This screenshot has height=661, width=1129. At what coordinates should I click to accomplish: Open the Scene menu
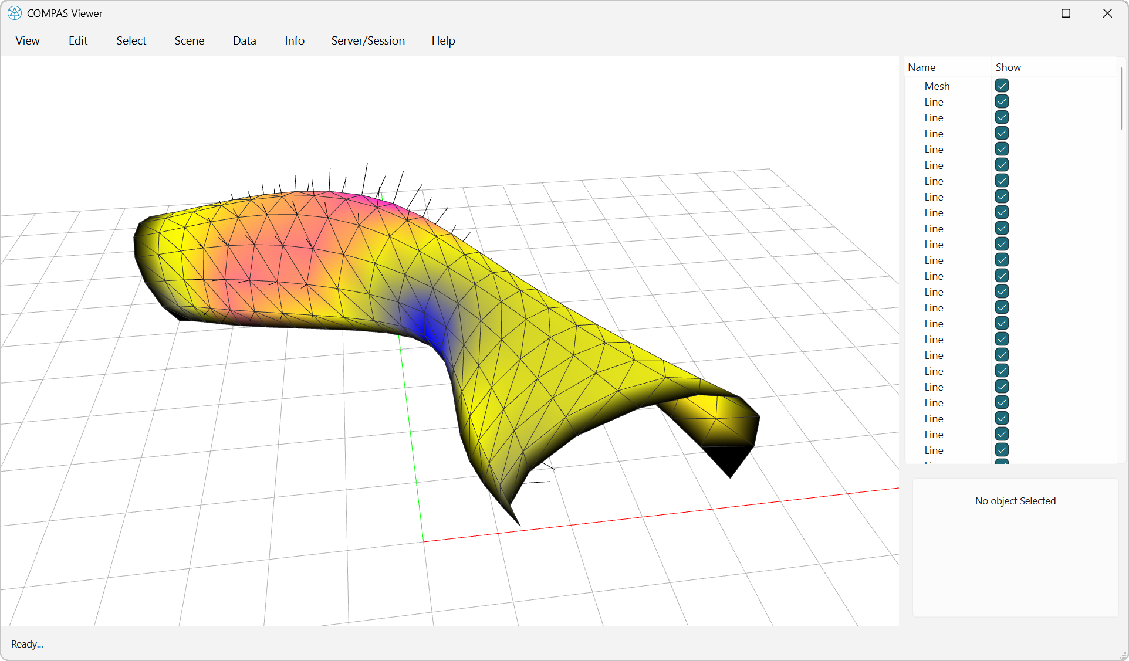tap(189, 40)
